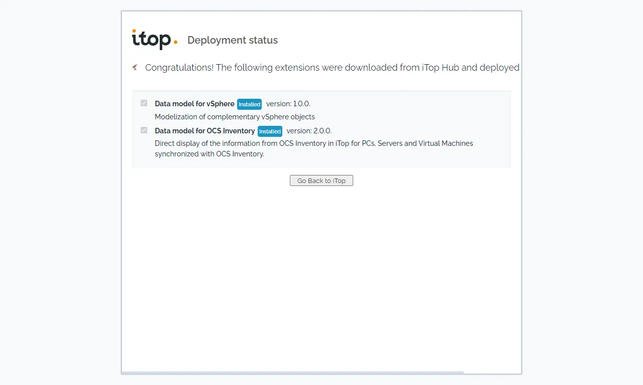Click the horizontal scrollbar at the bottom
The image size is (643, 385).
point(292,373)
